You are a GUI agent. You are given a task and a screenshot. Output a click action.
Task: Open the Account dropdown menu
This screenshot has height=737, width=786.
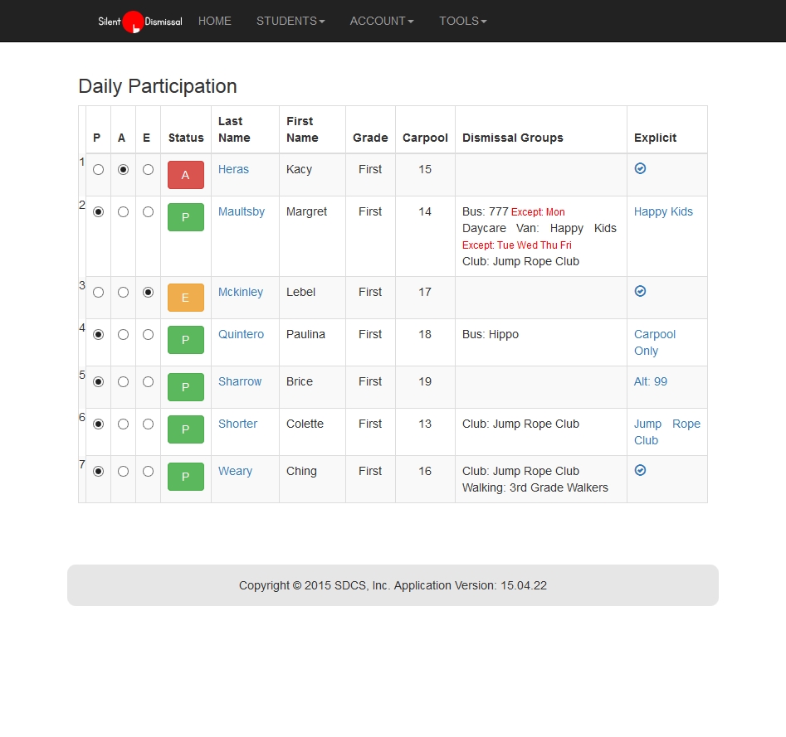pos(381,21)
